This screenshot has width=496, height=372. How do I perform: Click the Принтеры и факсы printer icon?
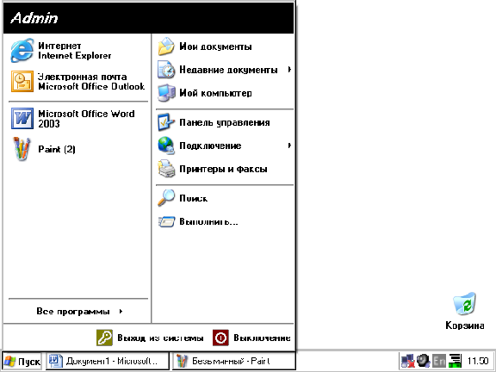(x=166, y=169)
